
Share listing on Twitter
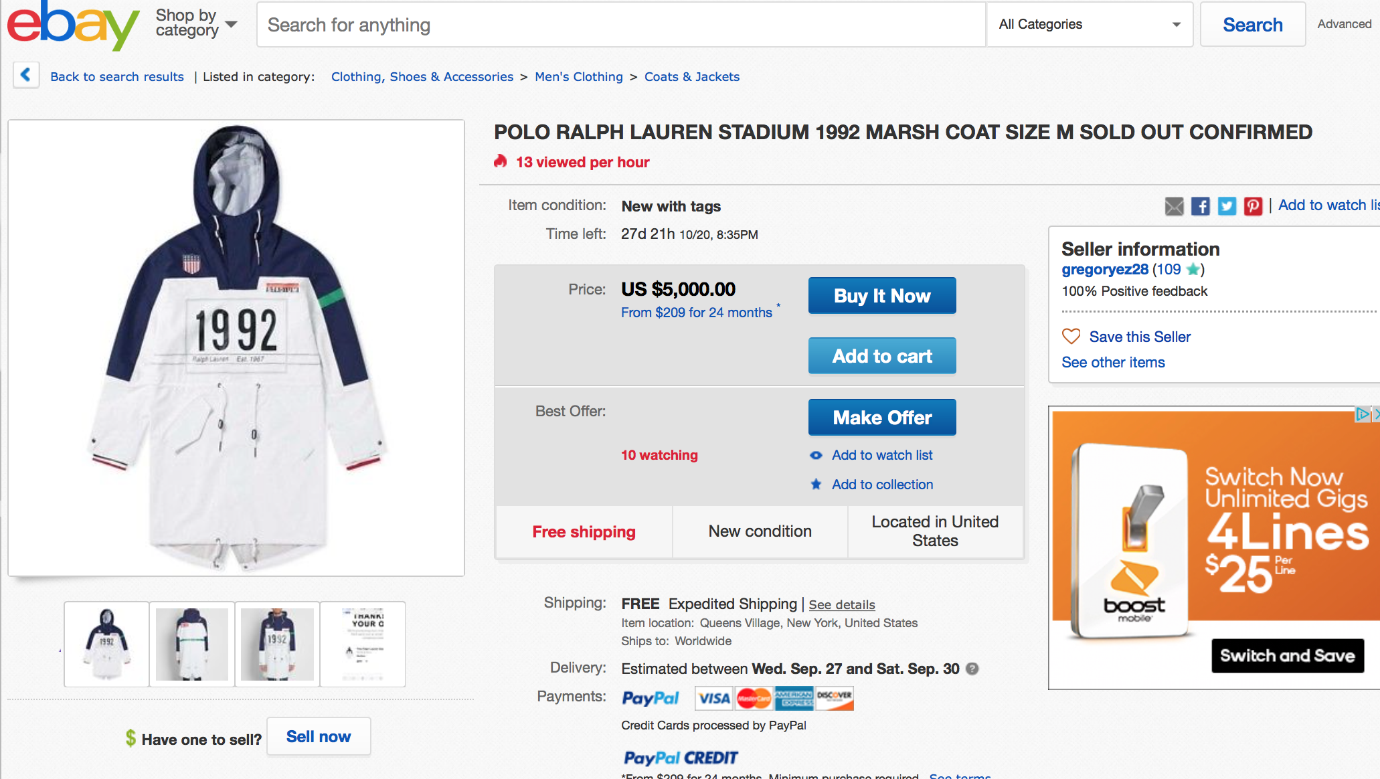coord(1227,206)
